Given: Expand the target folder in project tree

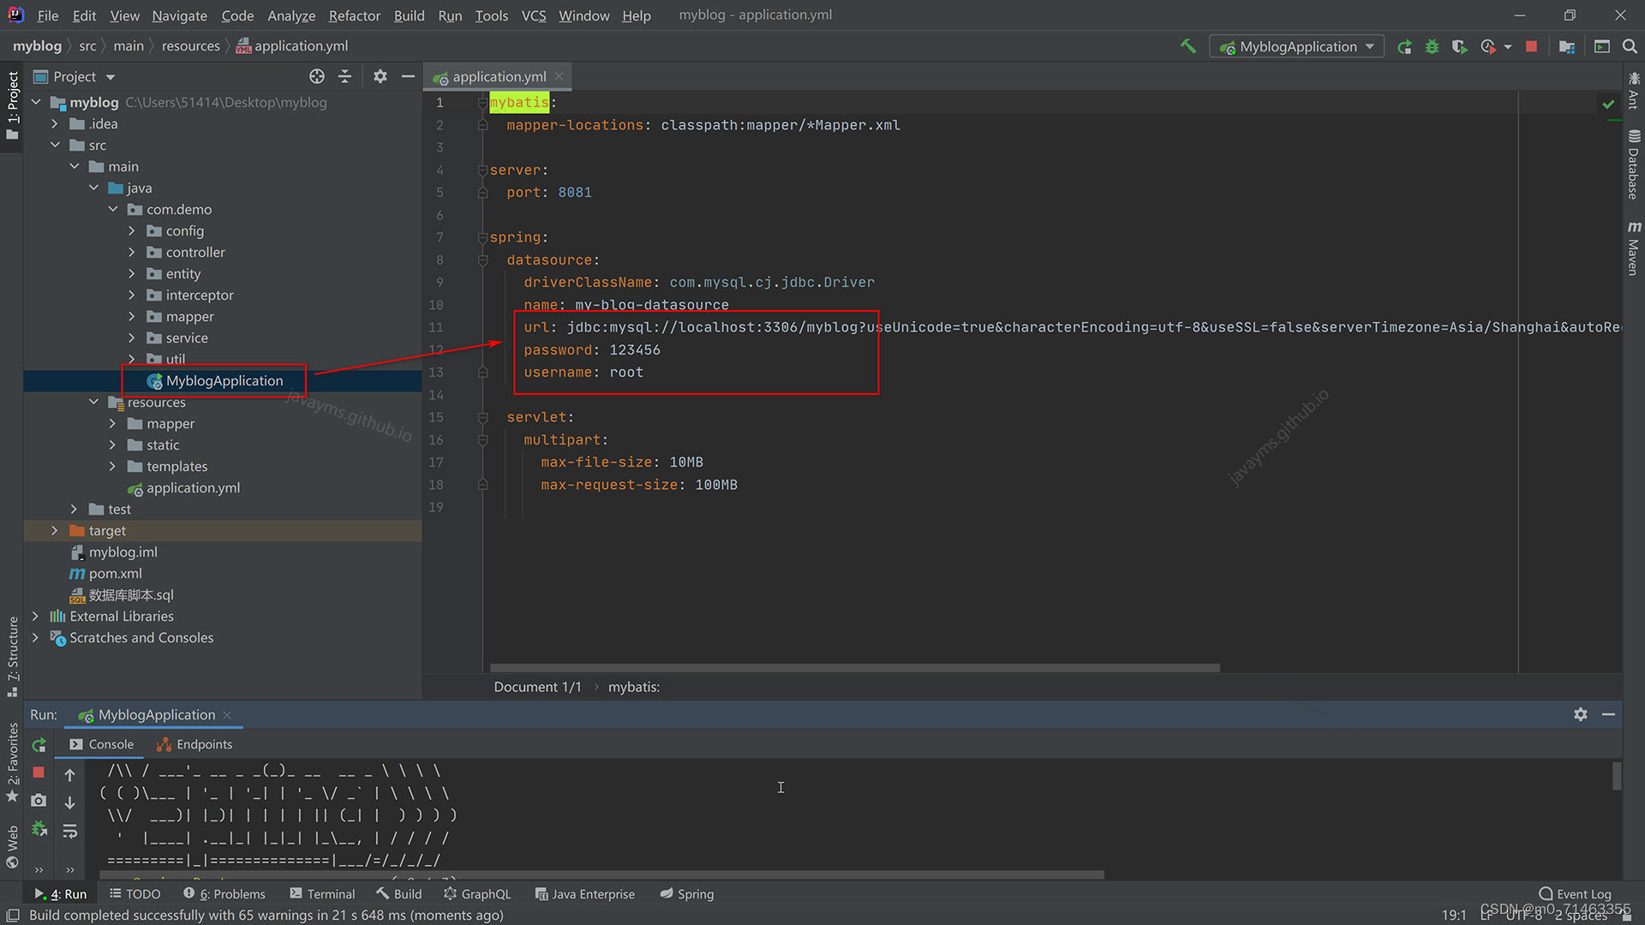Looking at the screenshot, I should (55, 531).
